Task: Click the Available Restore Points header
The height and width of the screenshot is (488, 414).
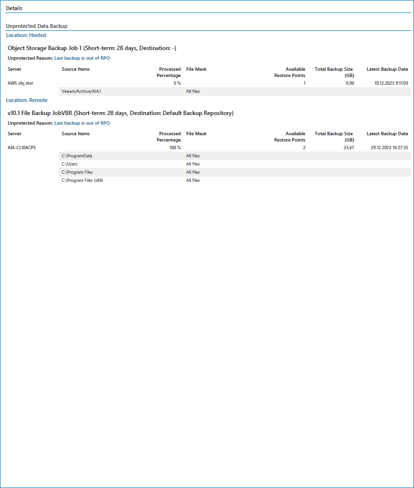Action: [289, 72]
